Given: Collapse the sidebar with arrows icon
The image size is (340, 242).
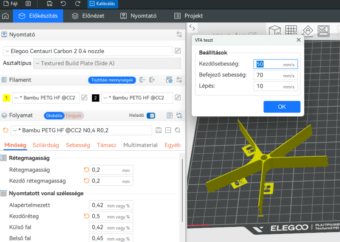Looking at the screenshot, I should click(x=192, y=28).
